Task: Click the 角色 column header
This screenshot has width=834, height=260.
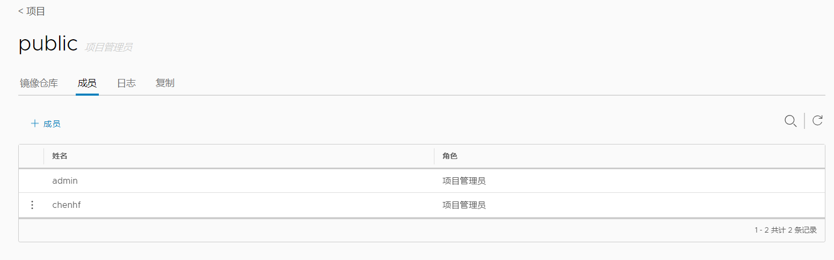Action: (450, 156)
